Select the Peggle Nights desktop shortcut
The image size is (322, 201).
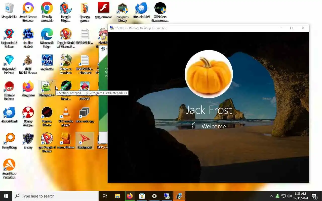[66, 12]
